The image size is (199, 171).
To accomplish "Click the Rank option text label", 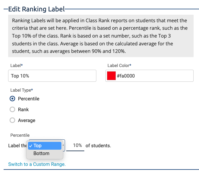I will (23, 110).
